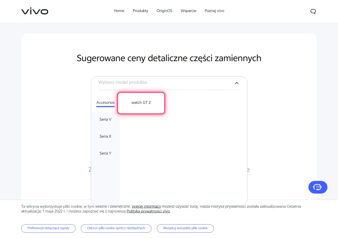
Task: Collapse the product model dropdown chevron
Action: coord(237,83)
